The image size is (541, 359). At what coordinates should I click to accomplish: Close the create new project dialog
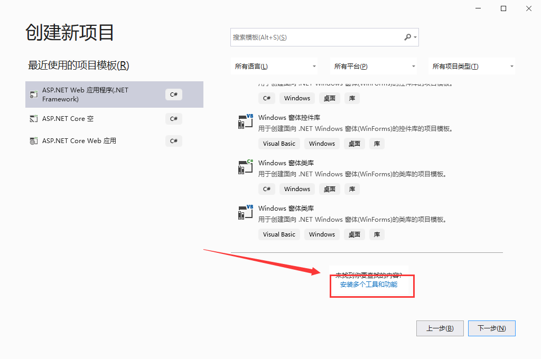coord(528,8)
